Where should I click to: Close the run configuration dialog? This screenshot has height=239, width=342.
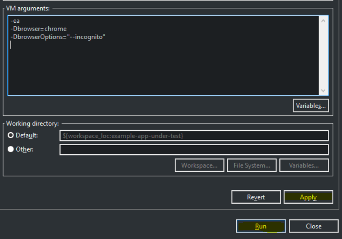tap(314, 226)
